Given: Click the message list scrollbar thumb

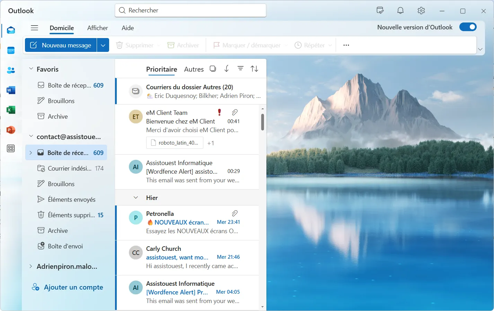Looking at the screenshot, I should 263,122.
